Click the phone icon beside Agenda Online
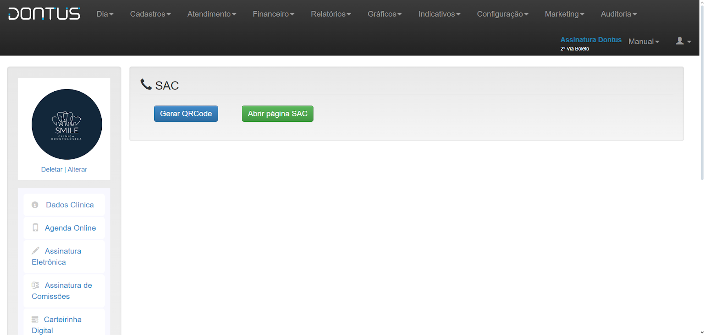This screenshot has height=335, width=705. click(35, 228)
